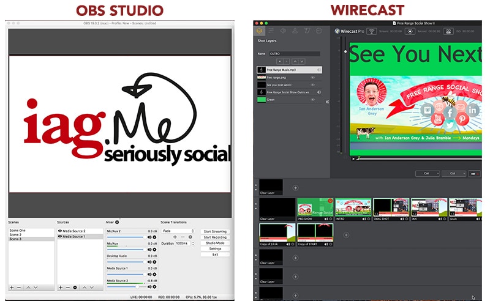Add shot after Copy of START

pyautogui.click(x=346, y=235)
